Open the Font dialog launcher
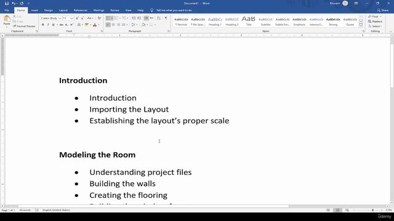 click(x=102, y=31)
